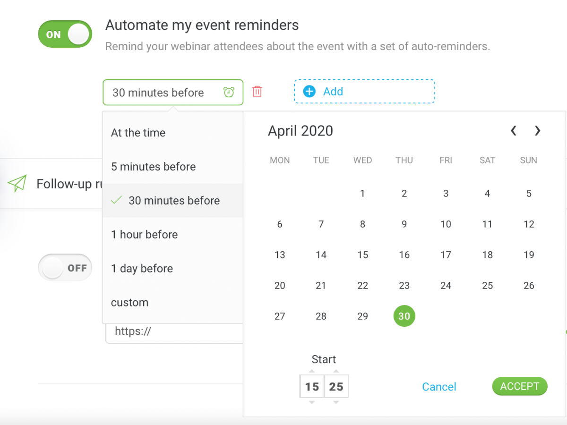Choose 1 day before from the menu

click(x=141, y=268)
